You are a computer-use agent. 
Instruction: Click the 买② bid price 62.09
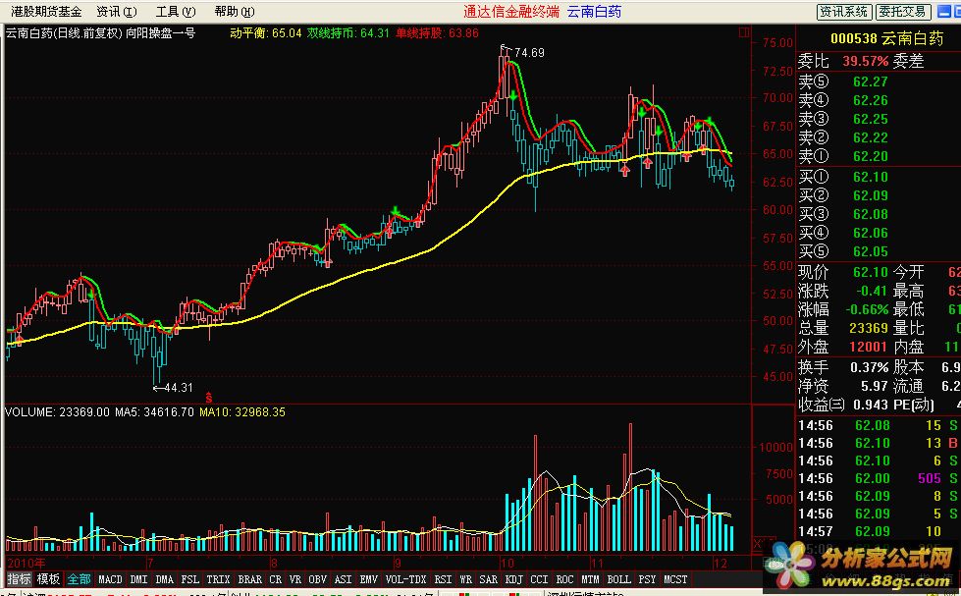871,195
